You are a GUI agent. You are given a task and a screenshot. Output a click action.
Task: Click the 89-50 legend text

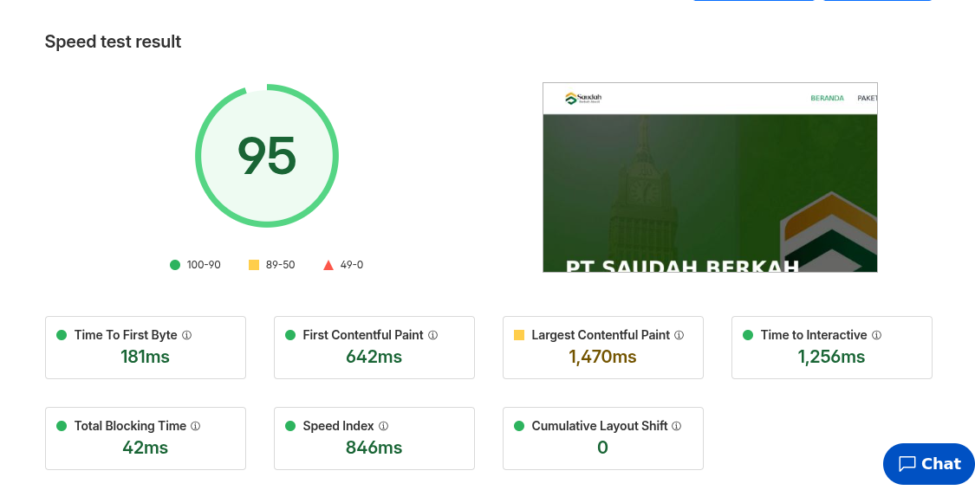point(281,265)
